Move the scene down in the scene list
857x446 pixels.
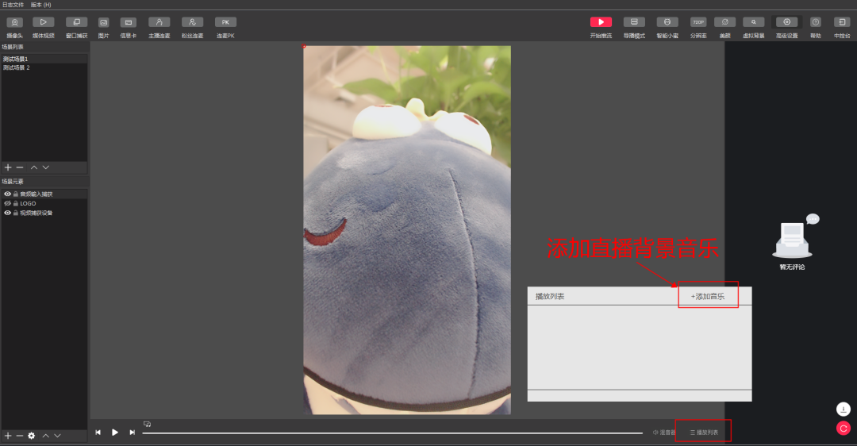[x=46, y=167]
